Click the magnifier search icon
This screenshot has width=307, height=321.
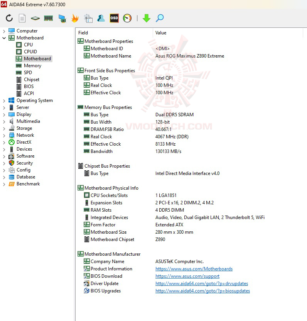click(x=160, y=18)
